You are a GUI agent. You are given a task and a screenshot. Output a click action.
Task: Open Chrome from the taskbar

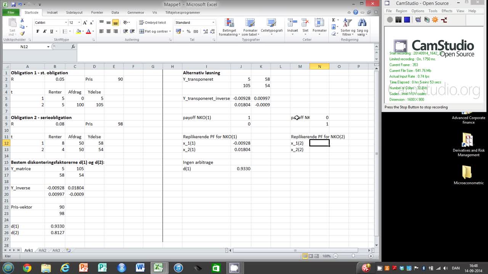pos(27,268)
